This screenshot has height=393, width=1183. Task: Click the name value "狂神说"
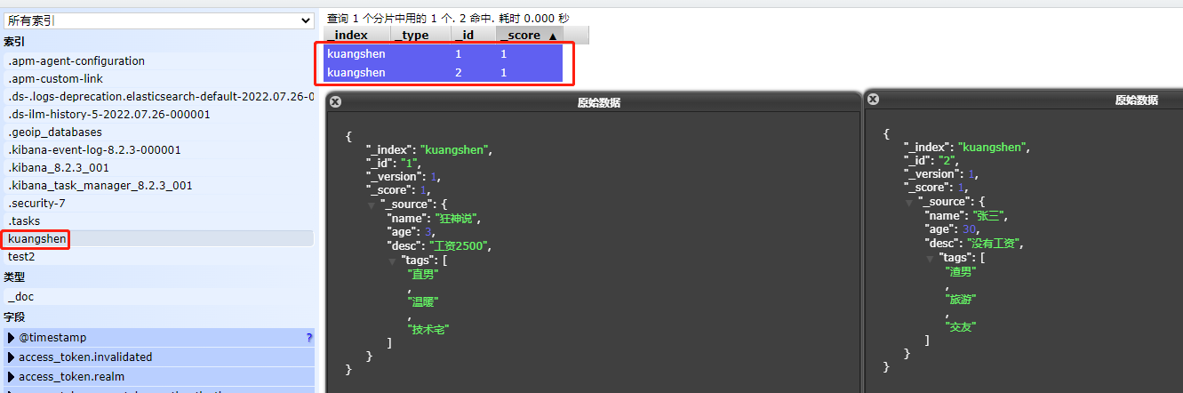460,219
